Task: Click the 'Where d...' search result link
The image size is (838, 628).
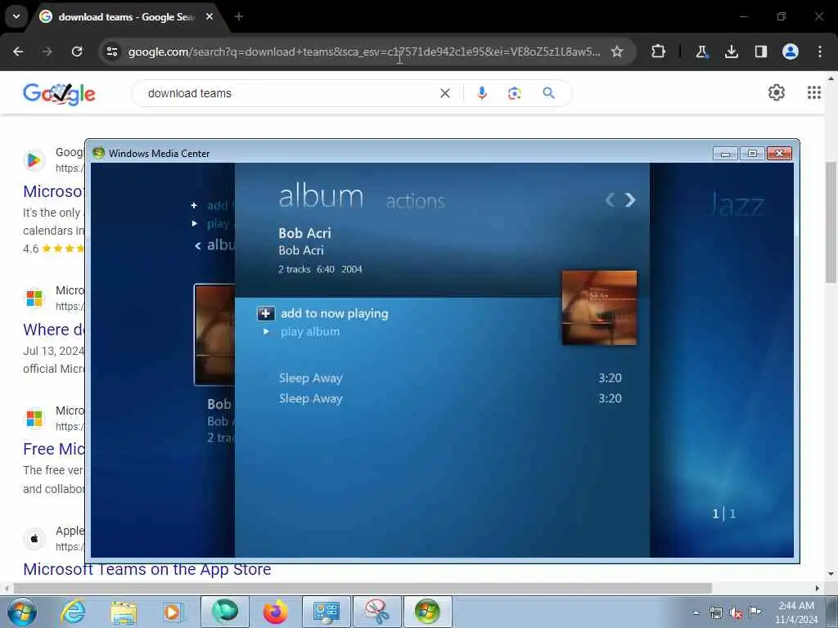Action: tap(53, 330)
